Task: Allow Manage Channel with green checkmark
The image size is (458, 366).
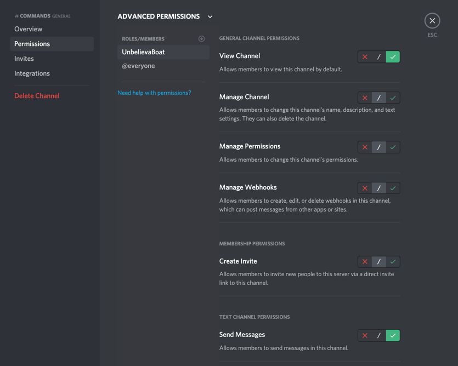Action: [393, 98]
